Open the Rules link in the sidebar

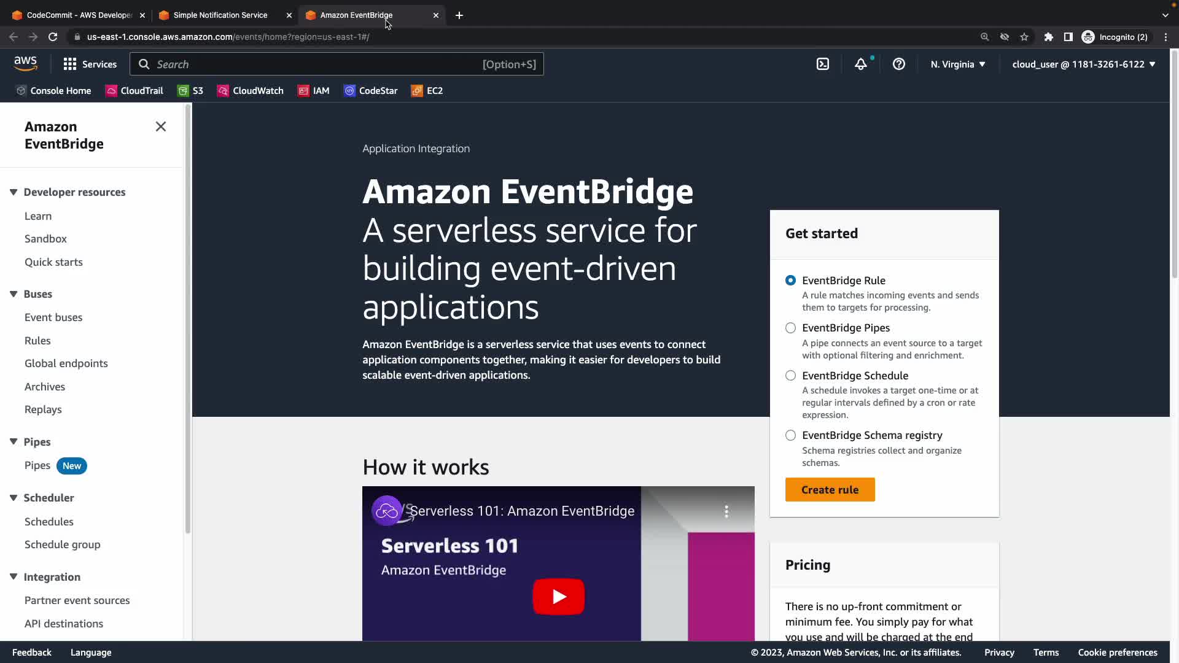(x=37, y=341)
